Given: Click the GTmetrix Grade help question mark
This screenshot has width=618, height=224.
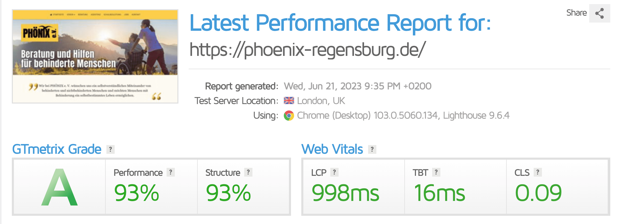Looking at the screenshot, I should point(110,149).
